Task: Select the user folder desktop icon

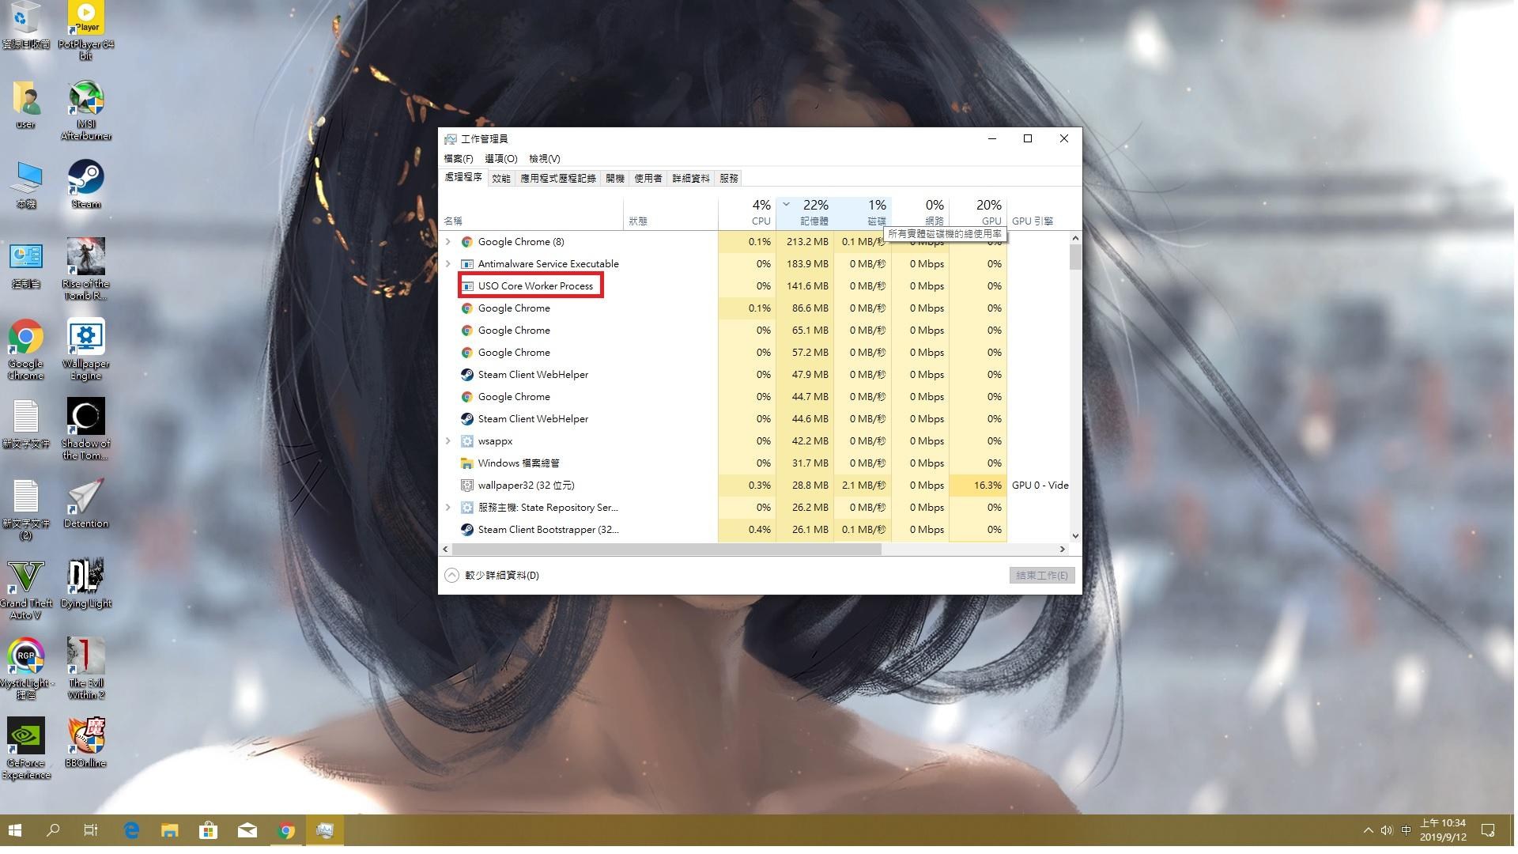Action: pyautogui.click(x=25, y=104)
